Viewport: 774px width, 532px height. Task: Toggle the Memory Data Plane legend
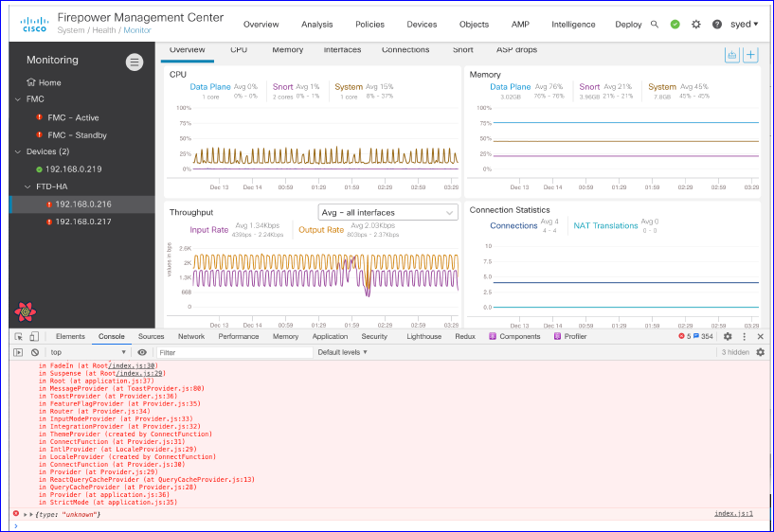click(x=511, y=87)
